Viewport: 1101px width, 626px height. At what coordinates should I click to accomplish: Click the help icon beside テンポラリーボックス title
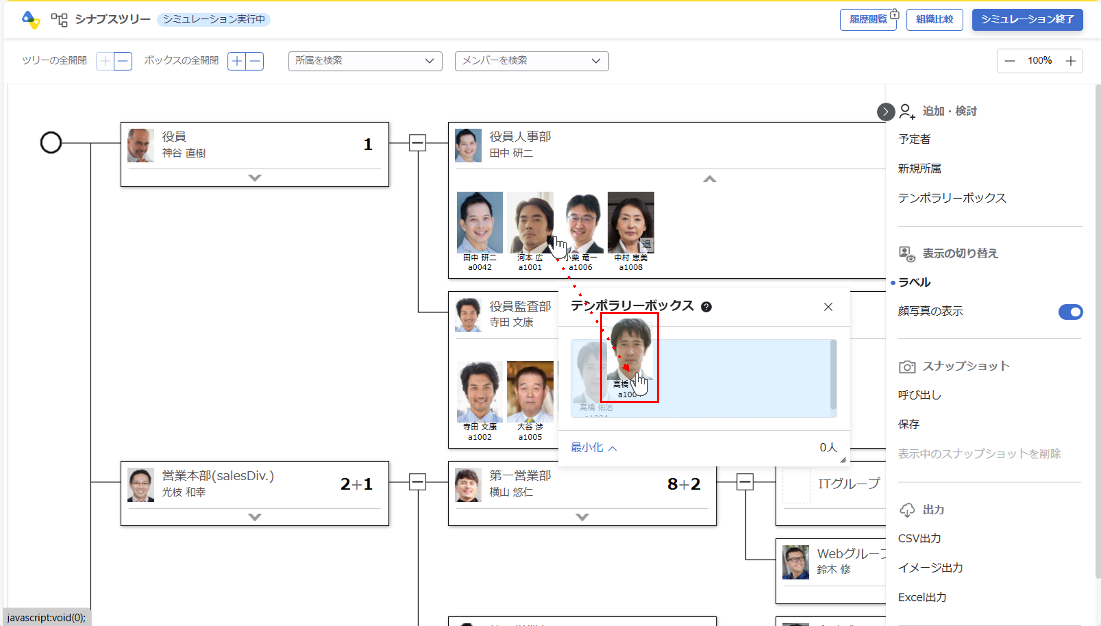(x=706, y=307)
